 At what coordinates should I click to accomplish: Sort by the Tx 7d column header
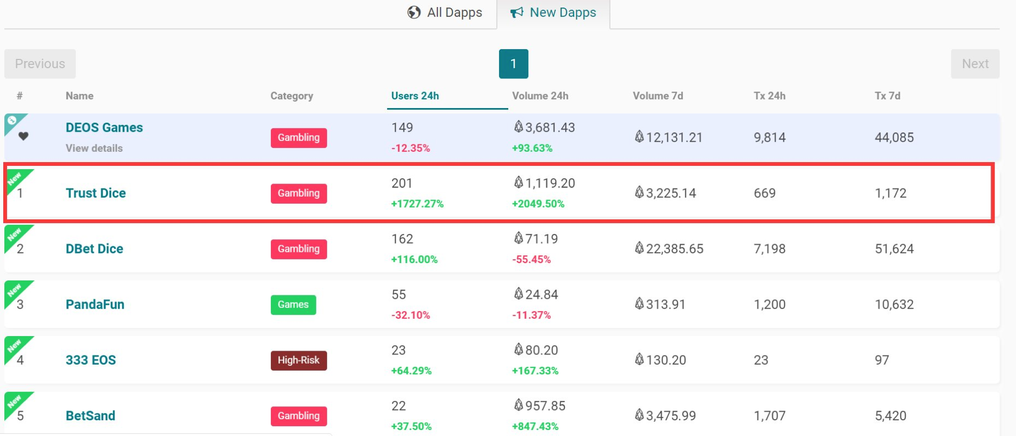tap(887, 96)
